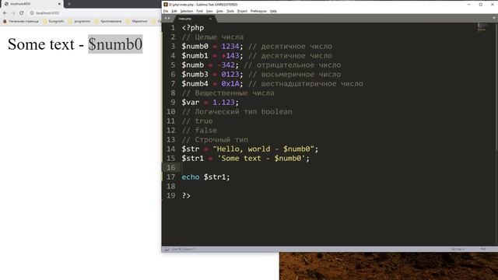The image size is (498, 280).
Task: Click the localhost:4000 address bar
Action: point(95,13)
